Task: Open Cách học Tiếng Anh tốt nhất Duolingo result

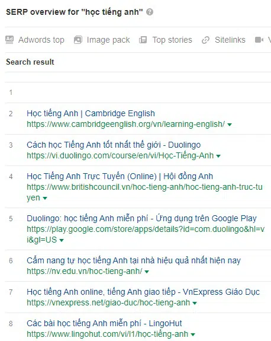Action: coord(114,145)
